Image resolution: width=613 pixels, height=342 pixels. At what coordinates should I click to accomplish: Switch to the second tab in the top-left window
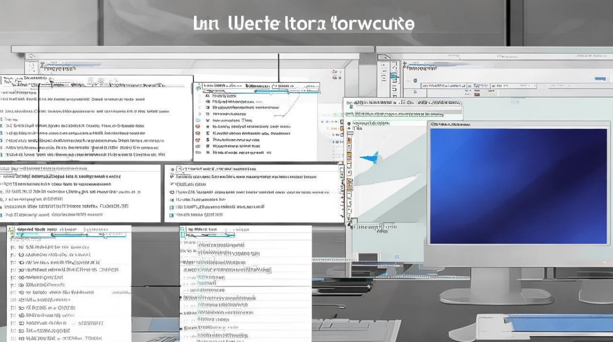68,69
